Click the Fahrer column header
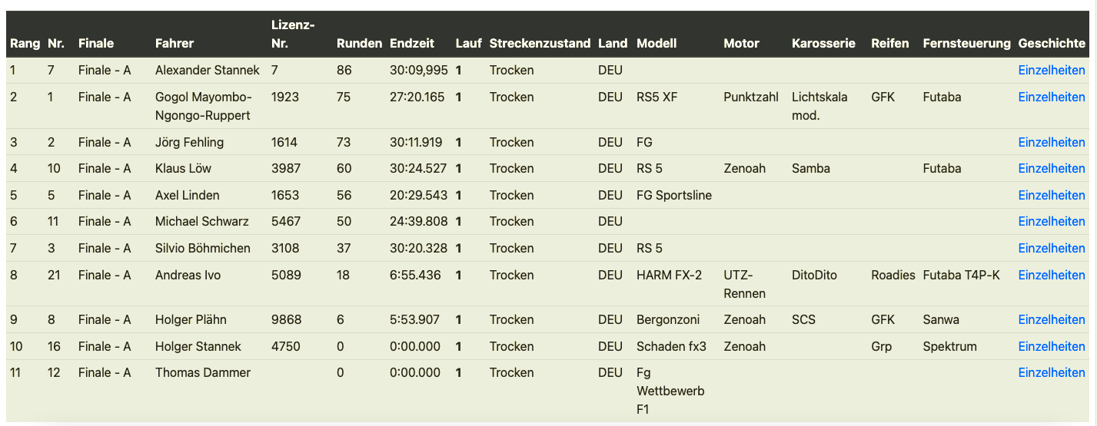 175,44
